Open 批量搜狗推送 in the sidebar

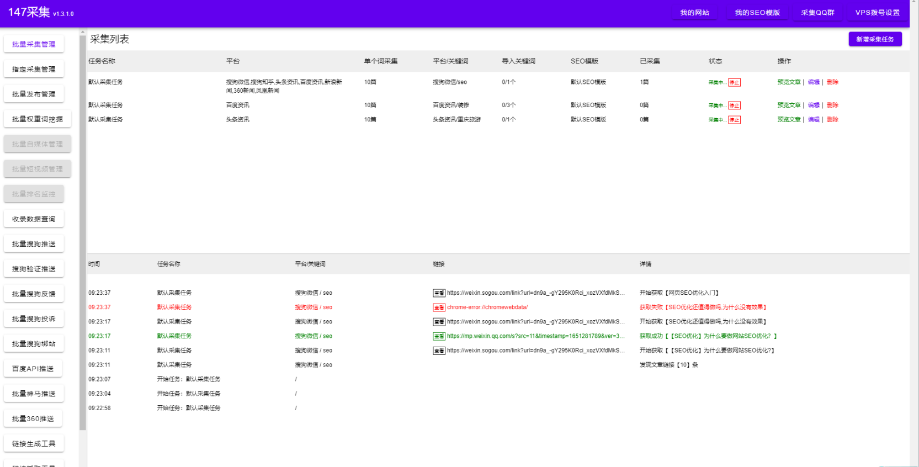point(34,243)
